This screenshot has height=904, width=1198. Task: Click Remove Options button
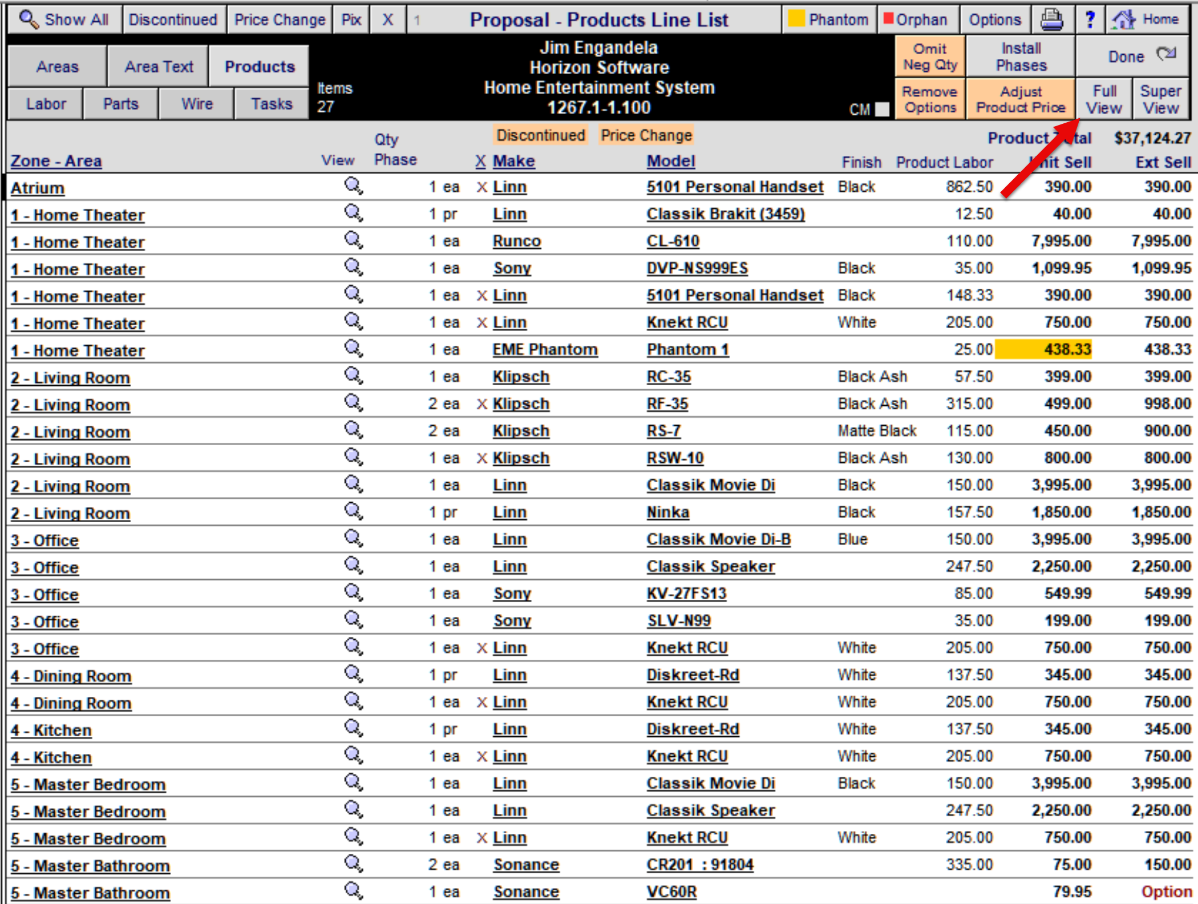pos(930,99)
